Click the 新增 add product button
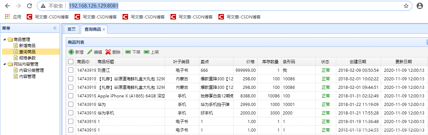The height and width of the screenshot is (135, 428). tap(76, 52)
